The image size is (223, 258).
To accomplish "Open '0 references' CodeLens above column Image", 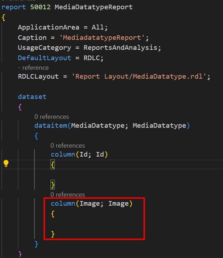I will [x=68, y=195].
